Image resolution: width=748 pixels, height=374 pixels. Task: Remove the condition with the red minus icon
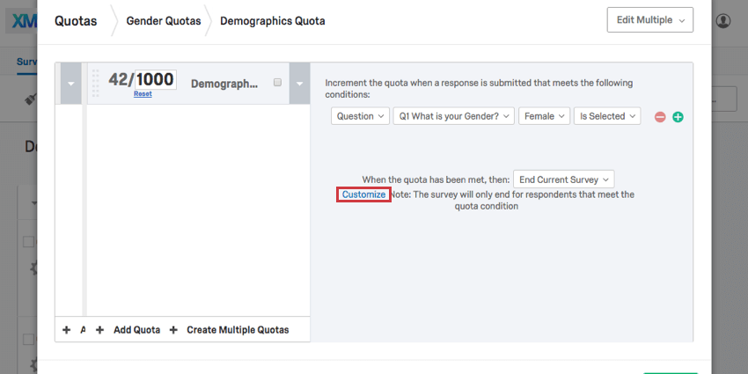tap(660, 116)
